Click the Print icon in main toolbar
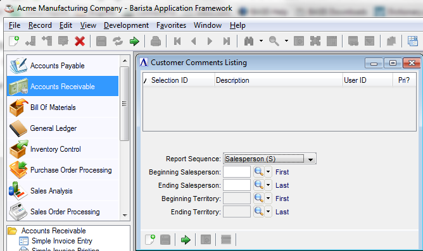Image resolution: width=423 pixels, height=251 pixels. coord(156,41)
